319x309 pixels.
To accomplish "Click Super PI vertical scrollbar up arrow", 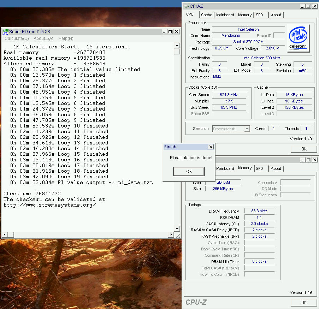I will click(x=177, y=45).
